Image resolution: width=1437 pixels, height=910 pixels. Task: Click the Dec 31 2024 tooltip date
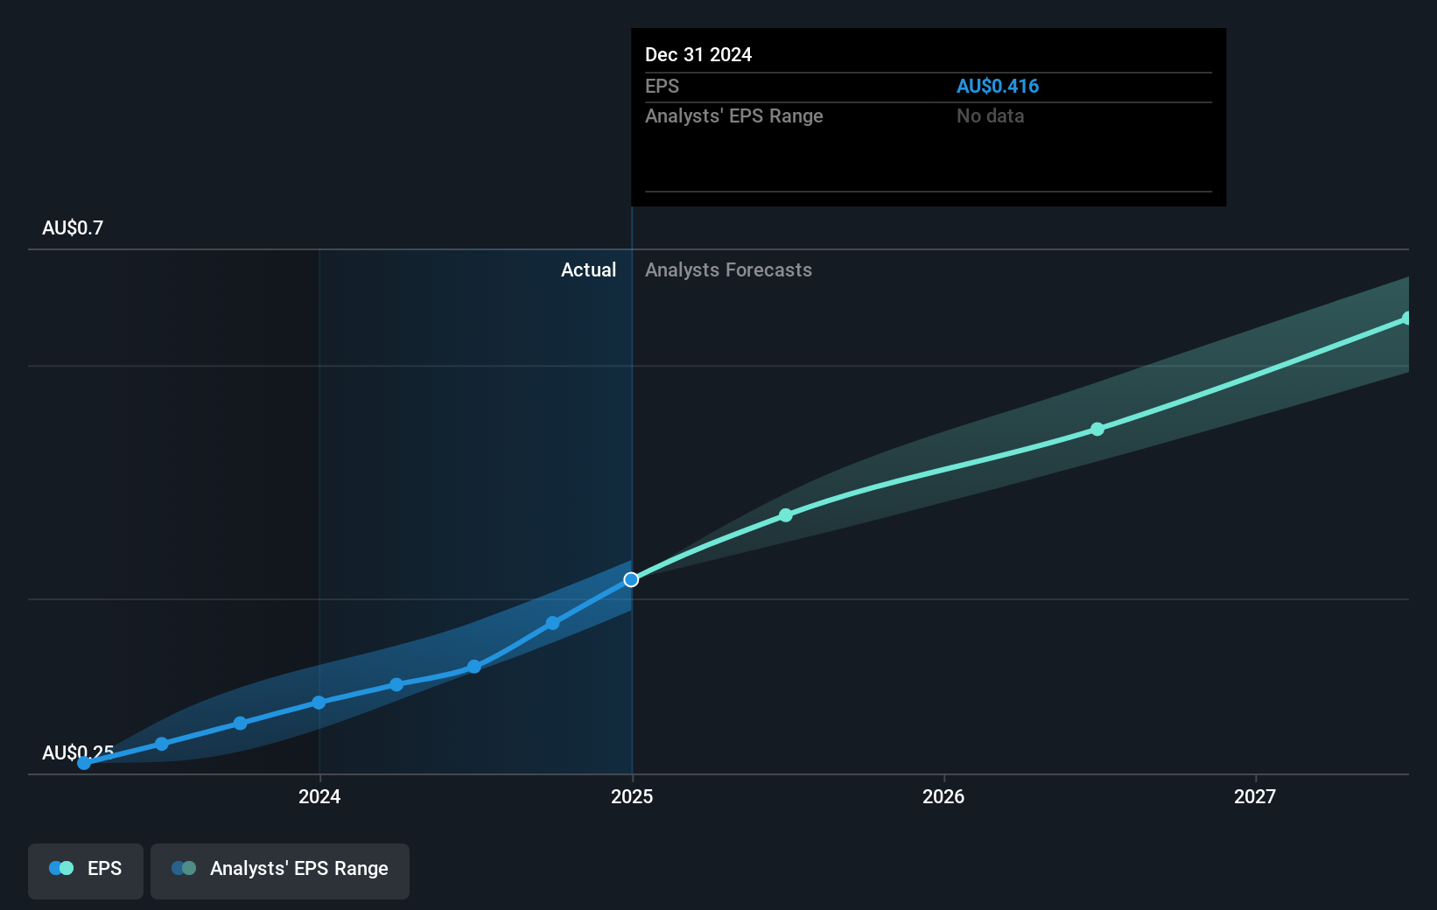698,54
